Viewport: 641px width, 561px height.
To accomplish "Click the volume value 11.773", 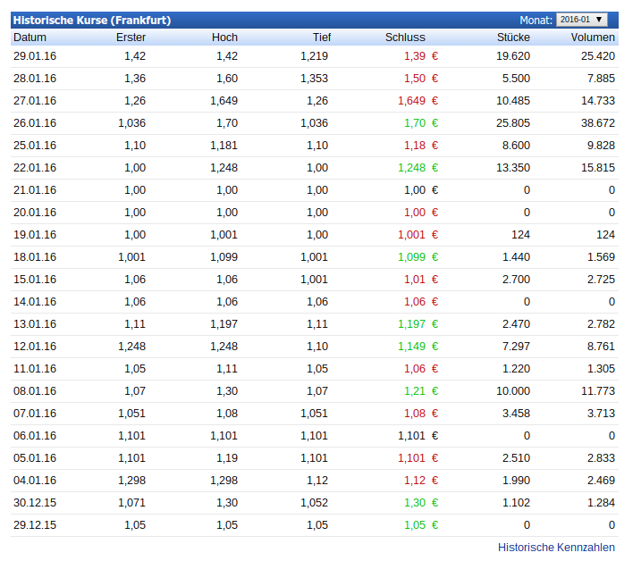I will point(598,390).
